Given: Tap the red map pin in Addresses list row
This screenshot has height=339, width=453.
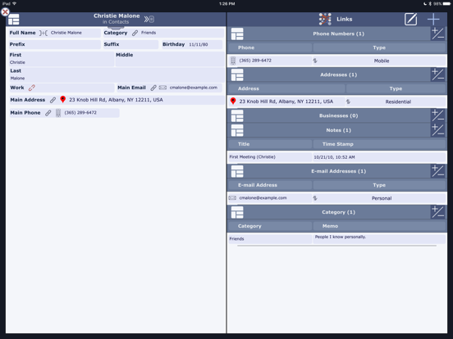Looking at the screenshot, I should 233,102.
